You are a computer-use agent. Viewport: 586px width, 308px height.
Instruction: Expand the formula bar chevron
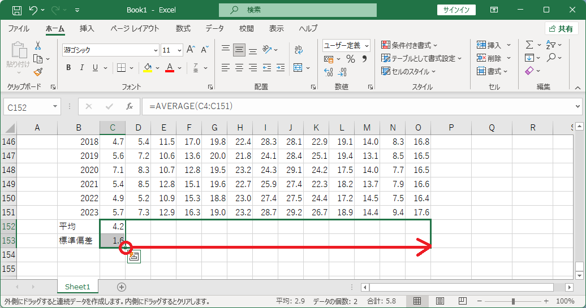(x=578, y=107)
